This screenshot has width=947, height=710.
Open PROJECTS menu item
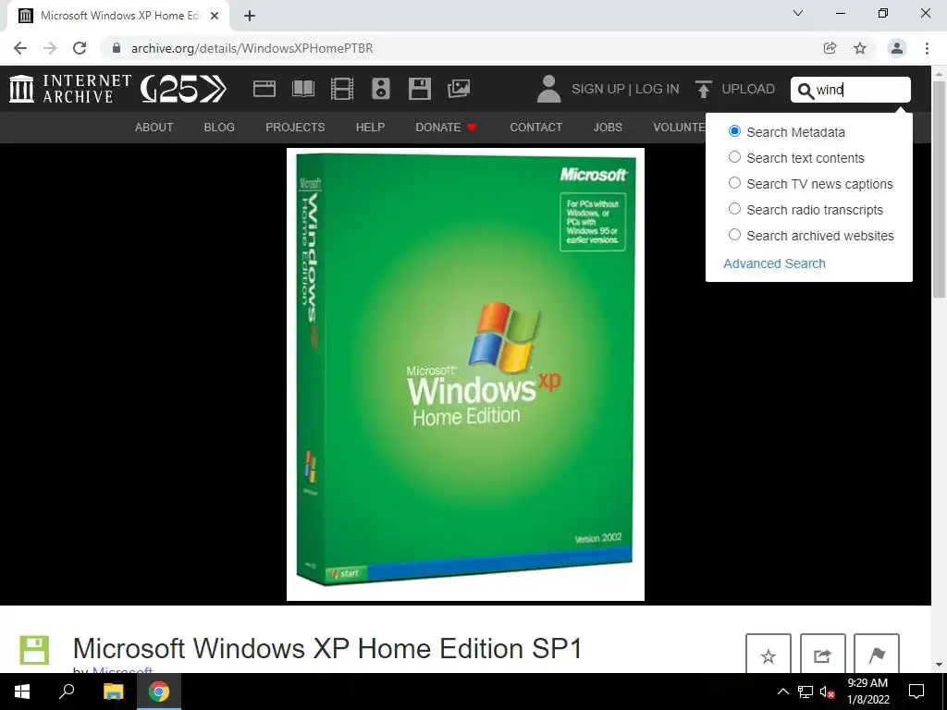click(x=295, y=128)
